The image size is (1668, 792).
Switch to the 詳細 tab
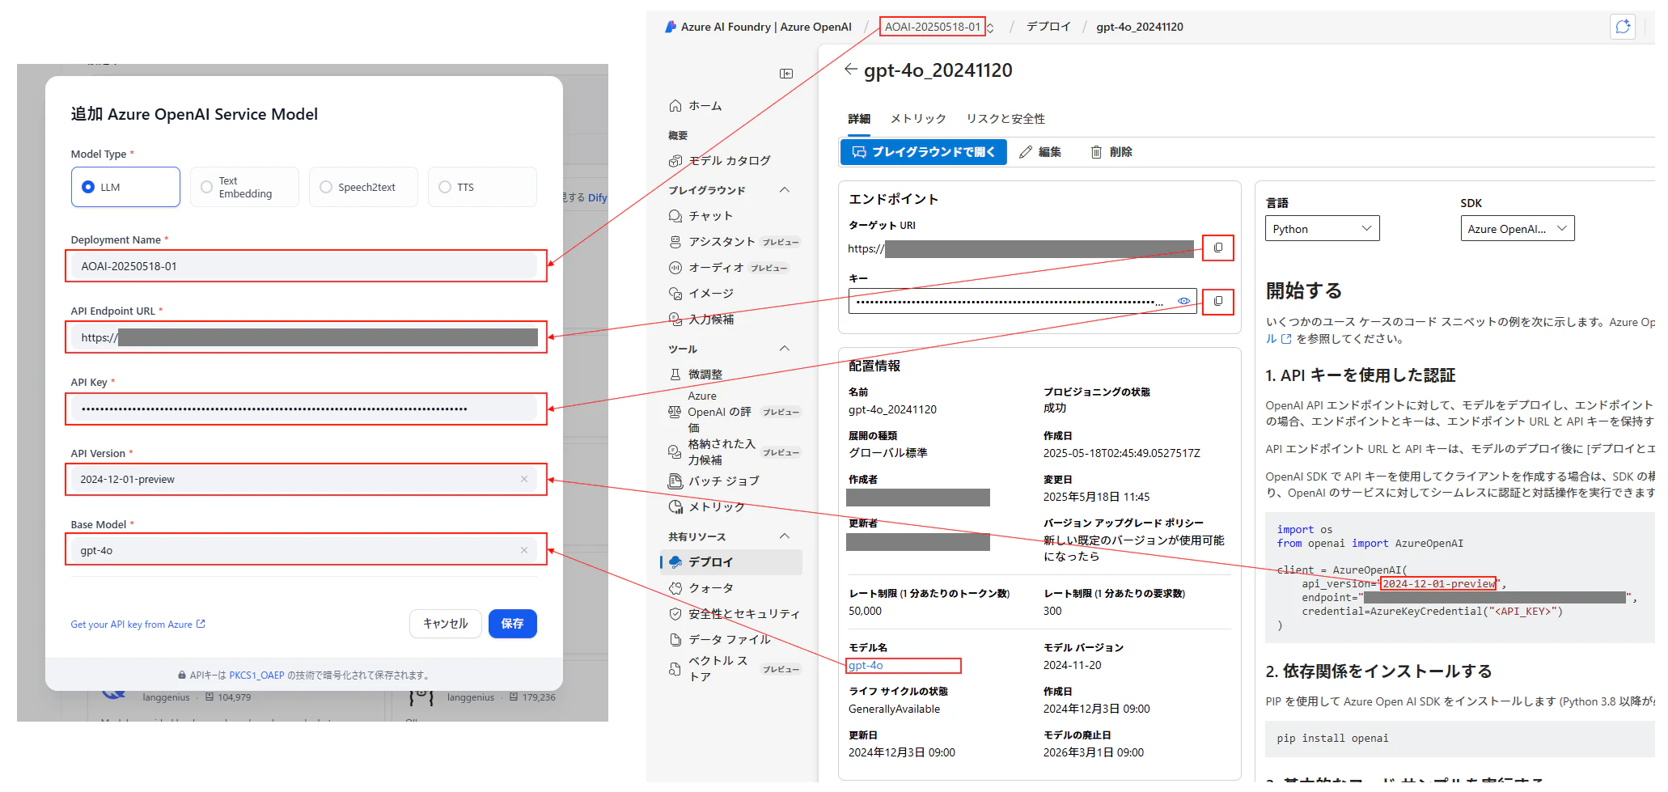(x=859, y=119)
